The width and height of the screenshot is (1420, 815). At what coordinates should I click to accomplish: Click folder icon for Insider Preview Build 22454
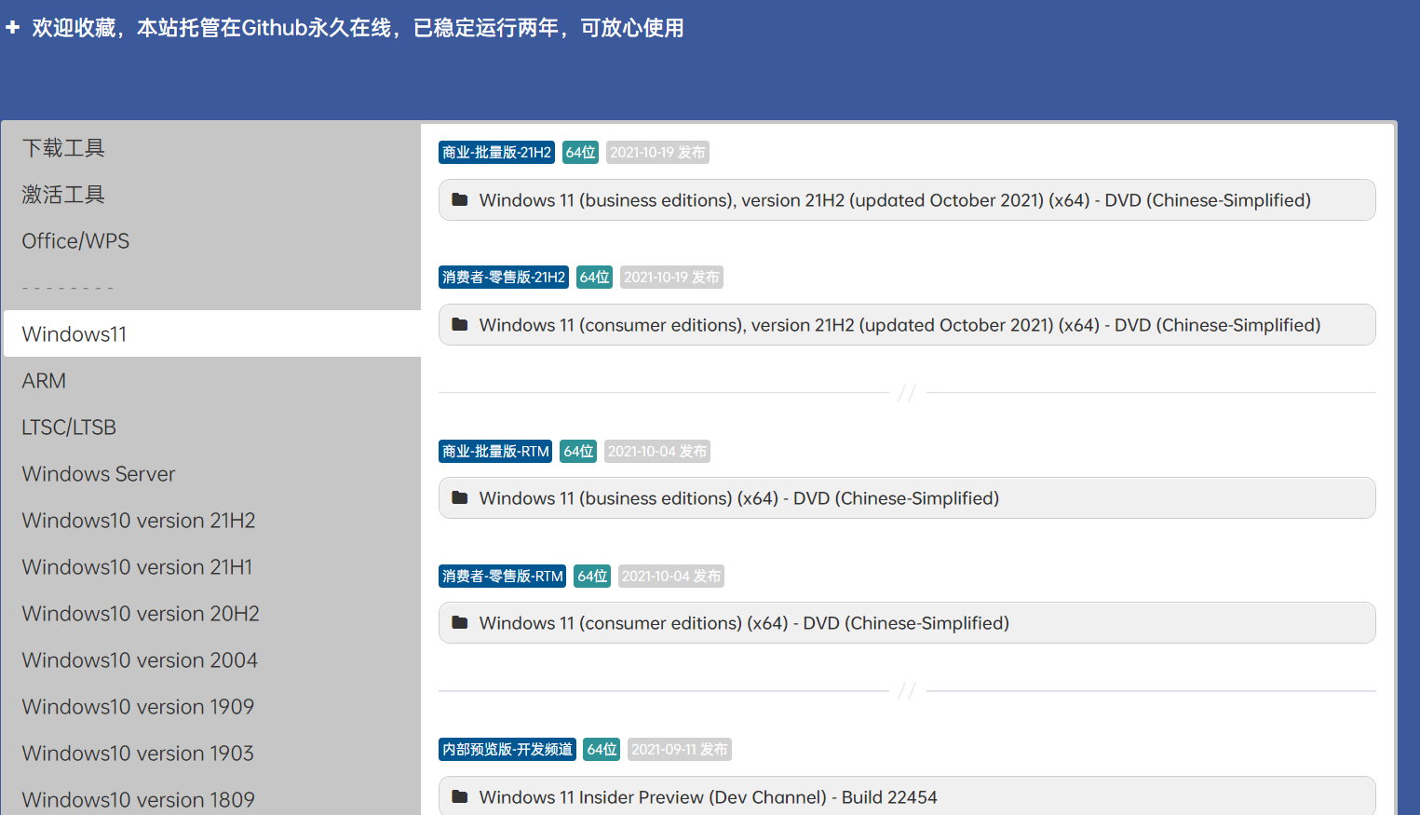point(460,796)
